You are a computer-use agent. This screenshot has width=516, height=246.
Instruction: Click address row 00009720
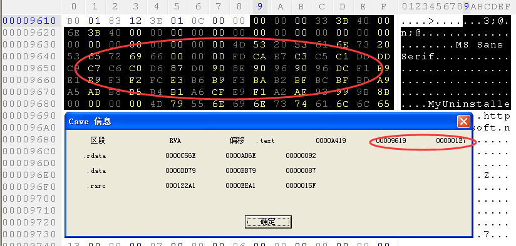(x=29, y=222)
